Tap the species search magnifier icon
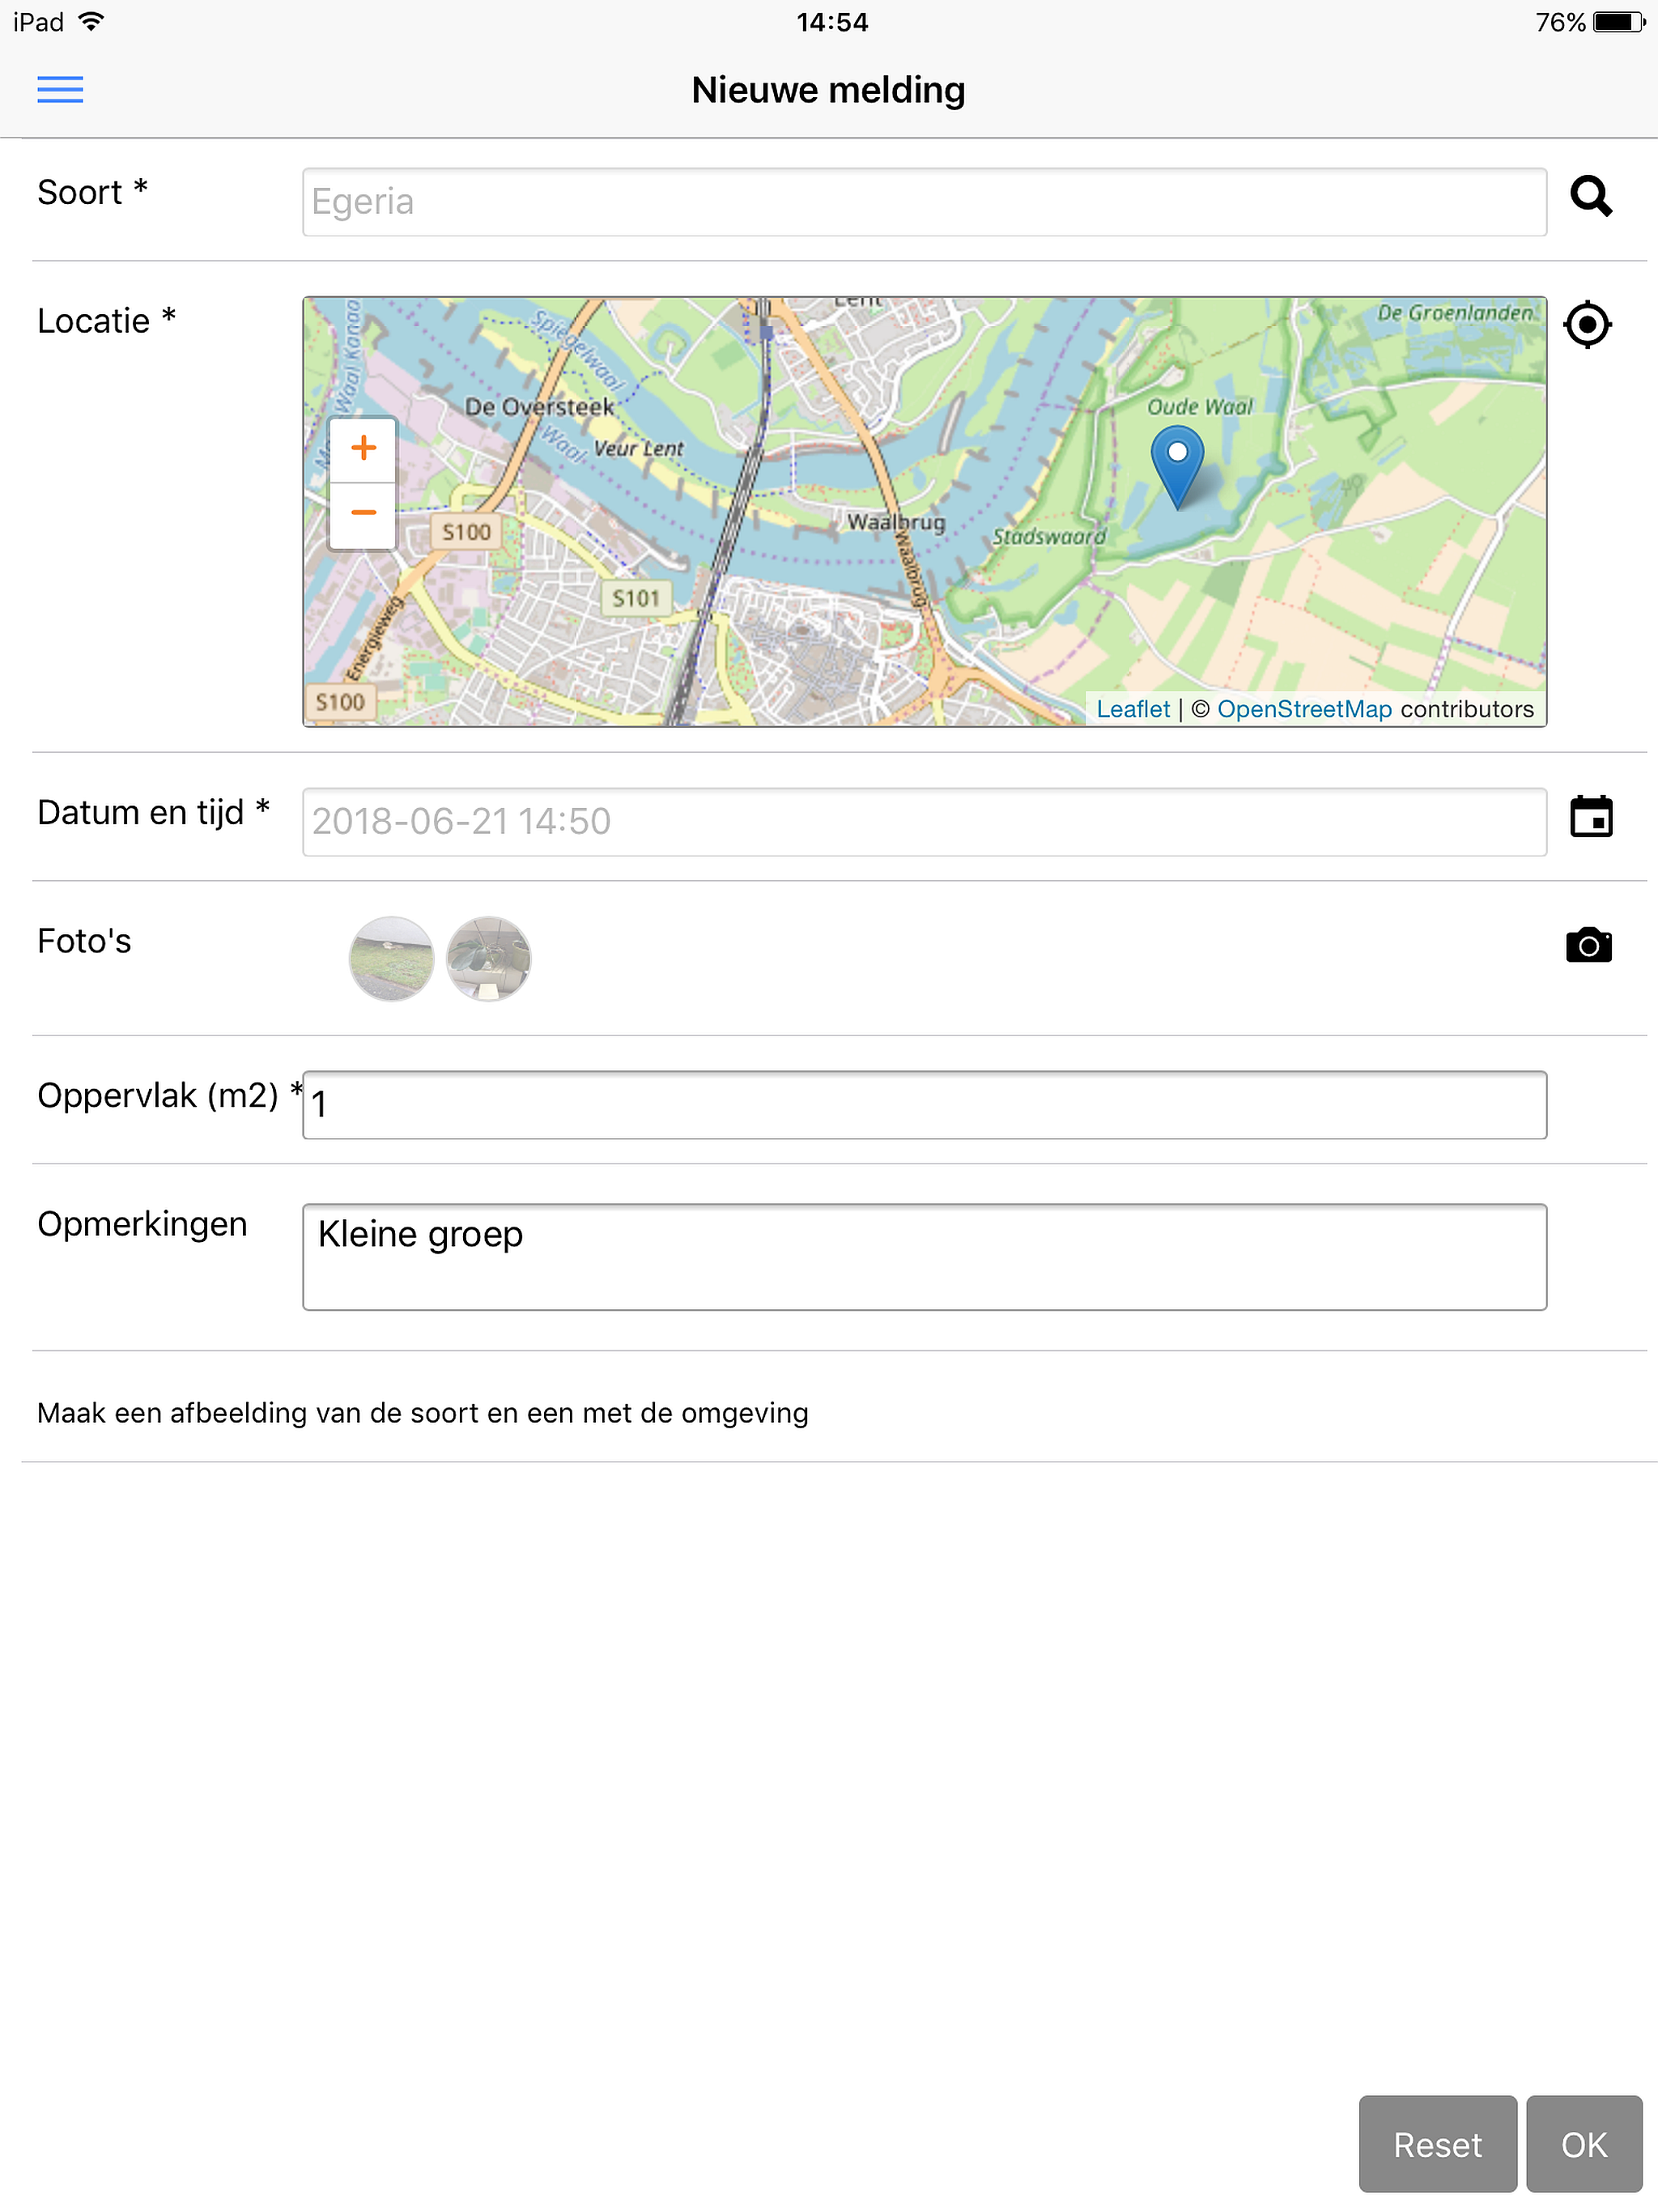The width and height of the screenshot is (1658, 2212). click(1590, 196)
